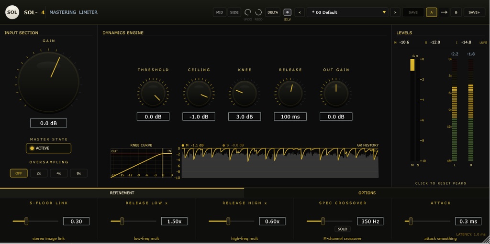Click the KNEE CURVE graph
The image size is (490, 244).
pos(141,163)
